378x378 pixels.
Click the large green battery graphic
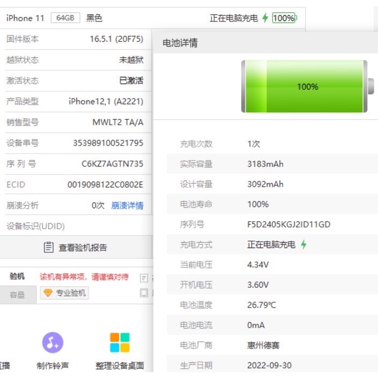[307, 86]
